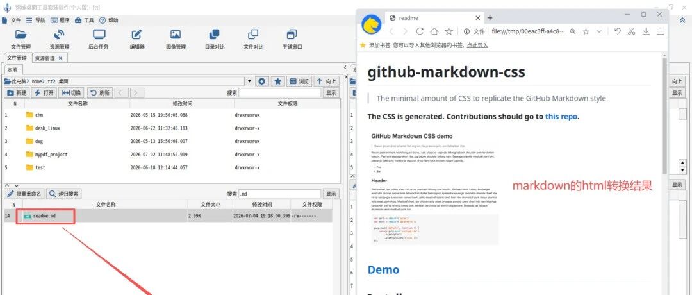
Task: Click the Demo heading link
Action: (x=383, y=269)
